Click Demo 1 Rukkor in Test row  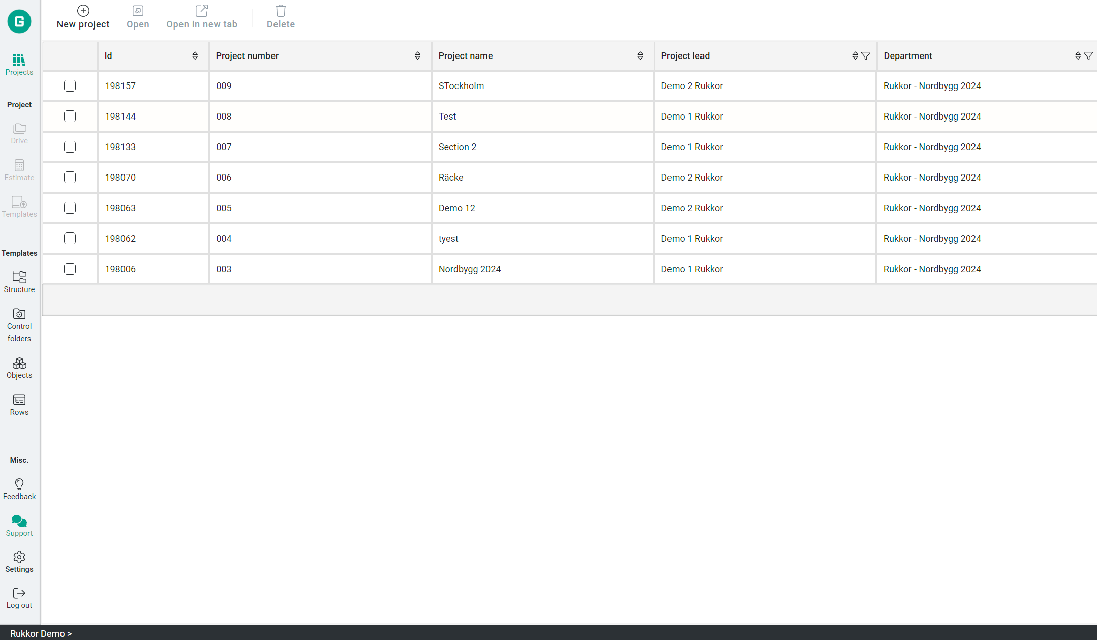coord(692,117)
